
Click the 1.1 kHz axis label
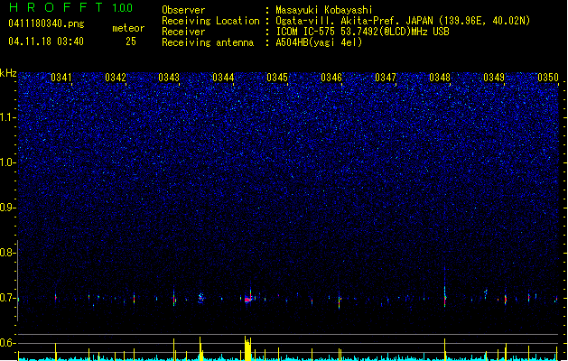point(7,117)
